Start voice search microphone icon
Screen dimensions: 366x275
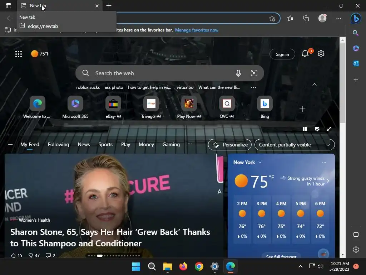tap(238, 73)
